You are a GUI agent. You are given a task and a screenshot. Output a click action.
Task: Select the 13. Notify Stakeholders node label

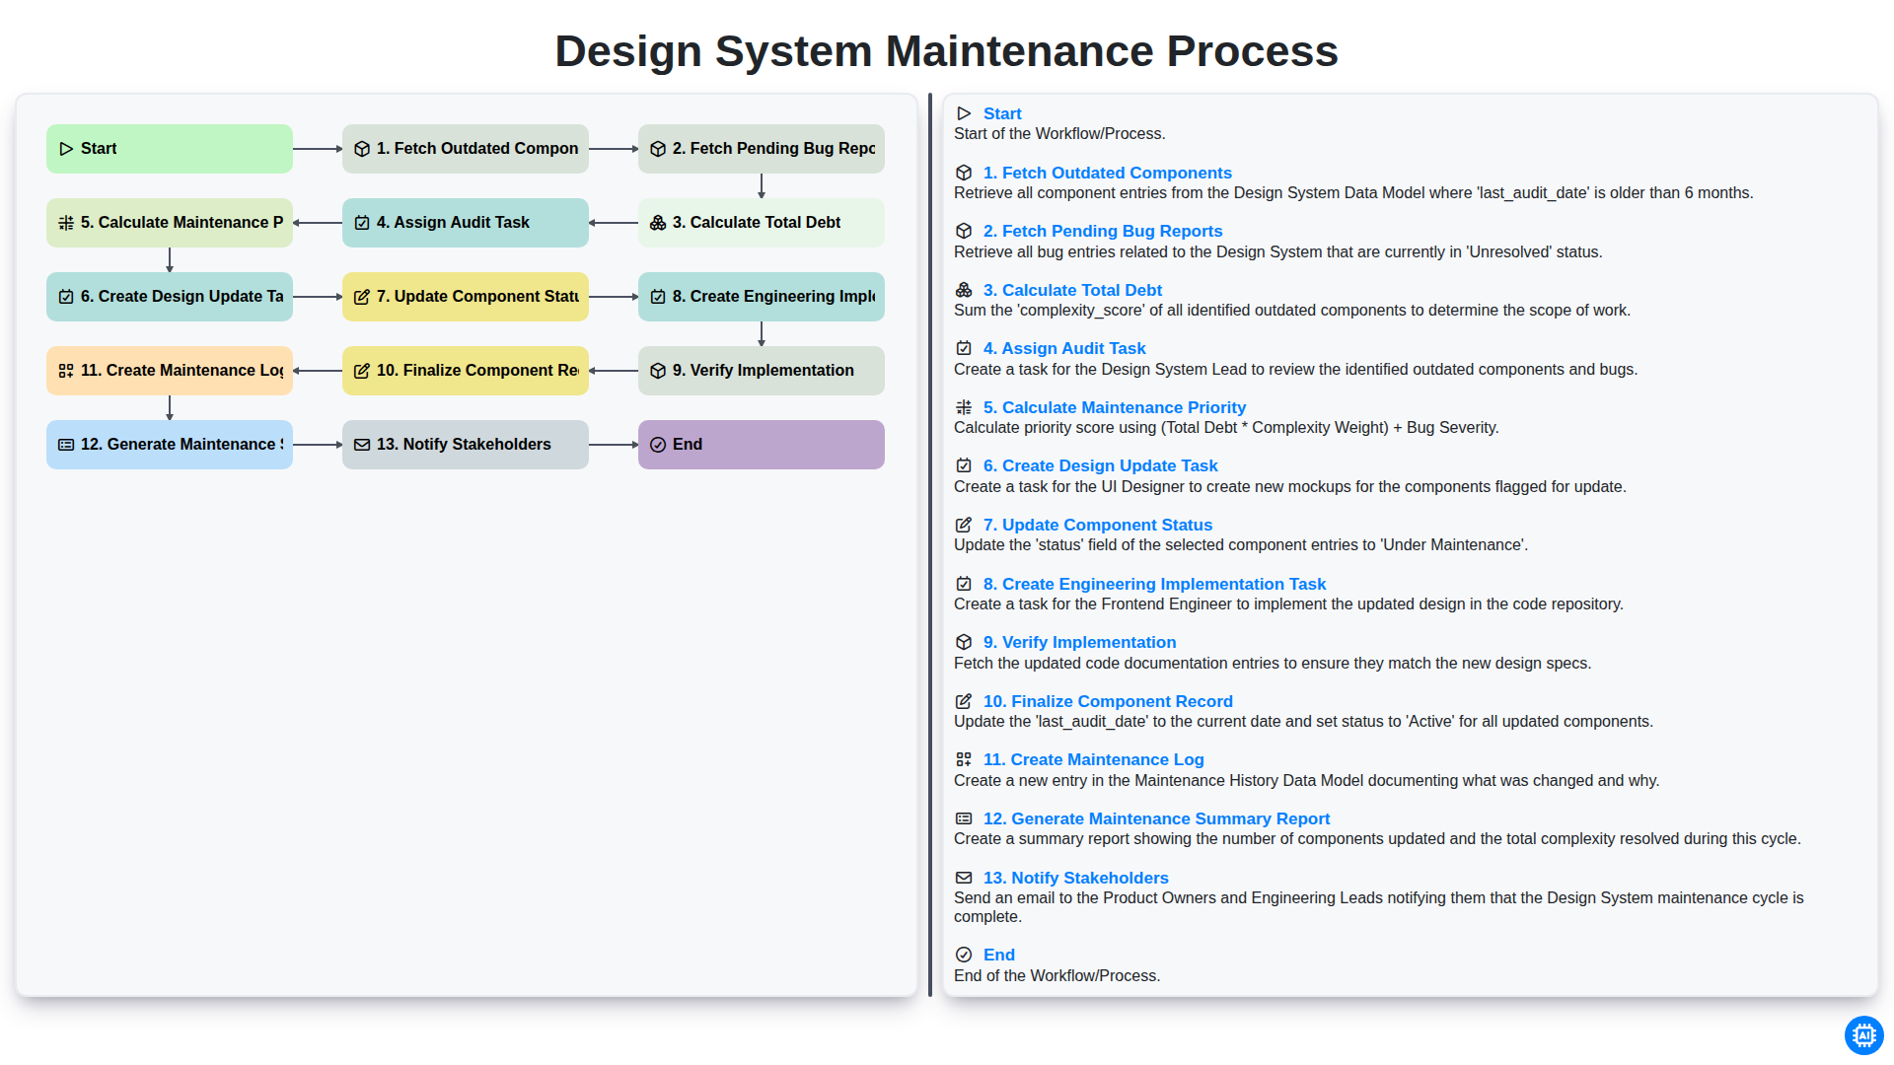click(x=464, y=445)
